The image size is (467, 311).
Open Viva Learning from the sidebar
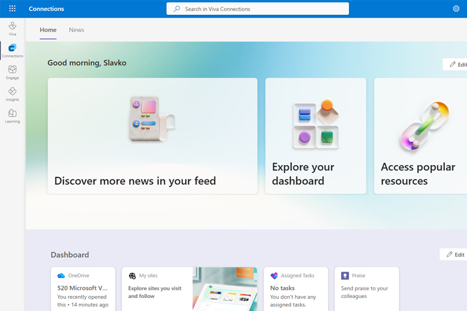[x=12, y=115]
